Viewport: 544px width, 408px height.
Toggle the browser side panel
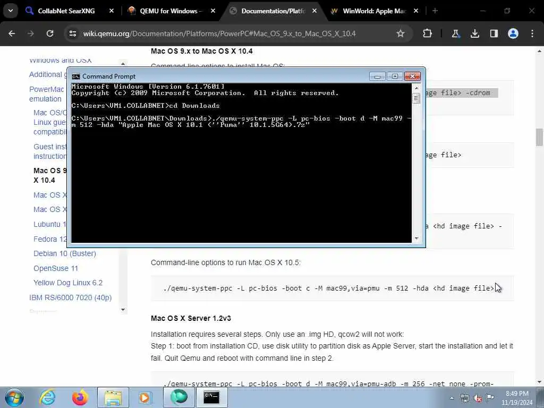[x=494, y=33]
